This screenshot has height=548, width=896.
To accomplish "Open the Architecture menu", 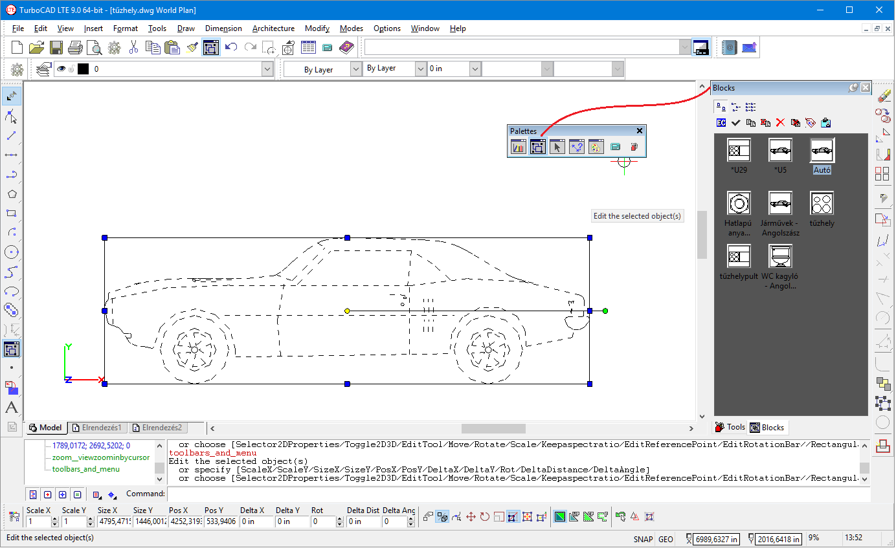I will coord(273,28).
